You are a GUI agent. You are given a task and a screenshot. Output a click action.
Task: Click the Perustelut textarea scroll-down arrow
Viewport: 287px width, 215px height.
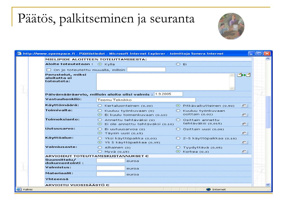pyautogui.click(x=232, y=88)
